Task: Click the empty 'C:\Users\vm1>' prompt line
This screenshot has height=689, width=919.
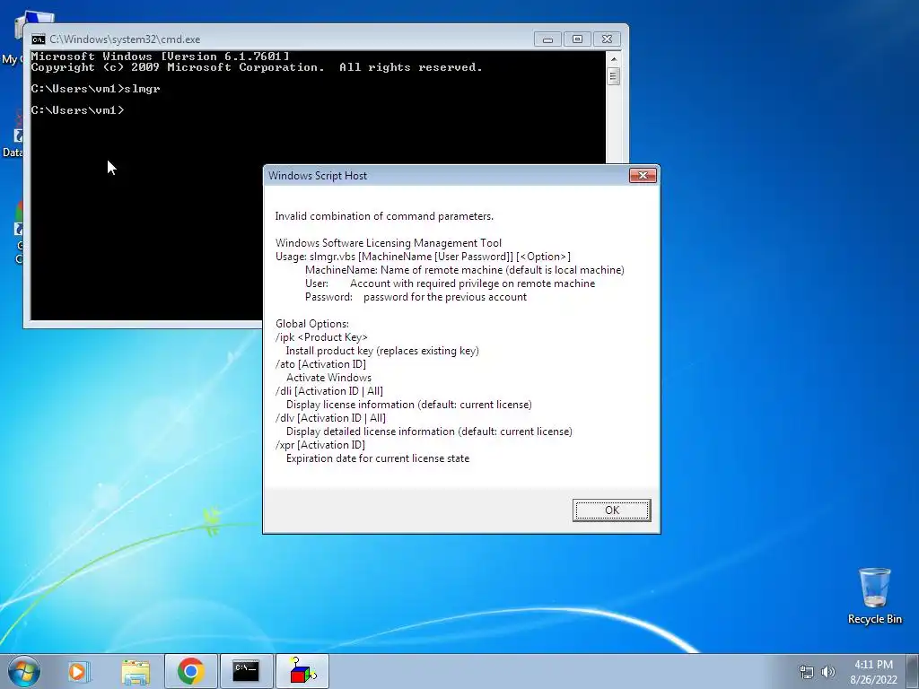Action: pos(77,110)
